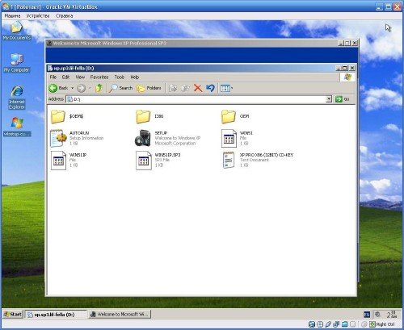This screenshot has width=404, height=330.
Task: Open the Forward history dropdown arrow
Action: click(90, 88)
